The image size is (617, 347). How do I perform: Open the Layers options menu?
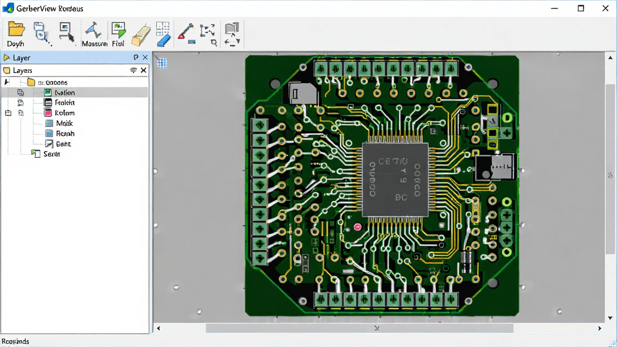click(x=133, y=70)
